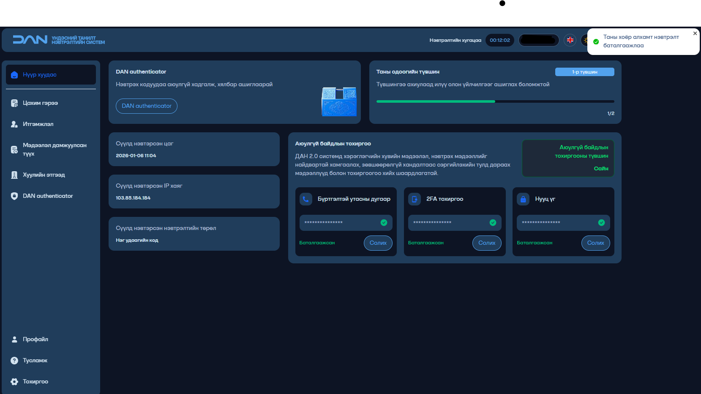The image size is (701, 394).
Task: Click the Сайн security level label
Action: [x=601, y=169]
